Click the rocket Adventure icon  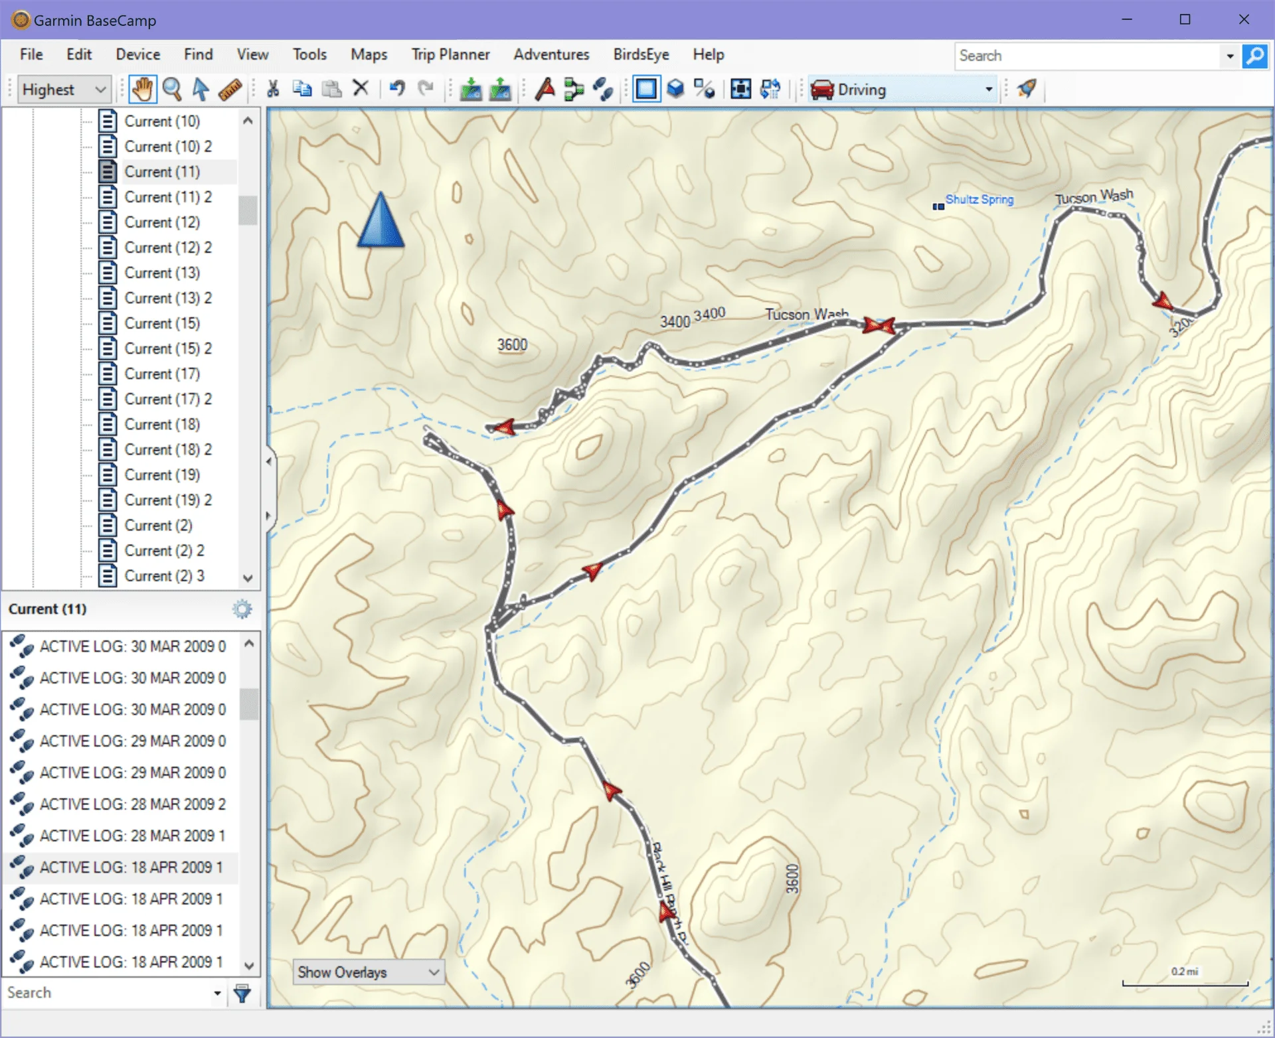pyautogui.click(x=1027, y=88)
